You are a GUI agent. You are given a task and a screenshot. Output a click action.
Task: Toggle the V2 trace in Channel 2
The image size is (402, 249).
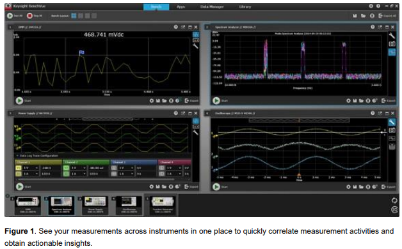tap(66, 168)
